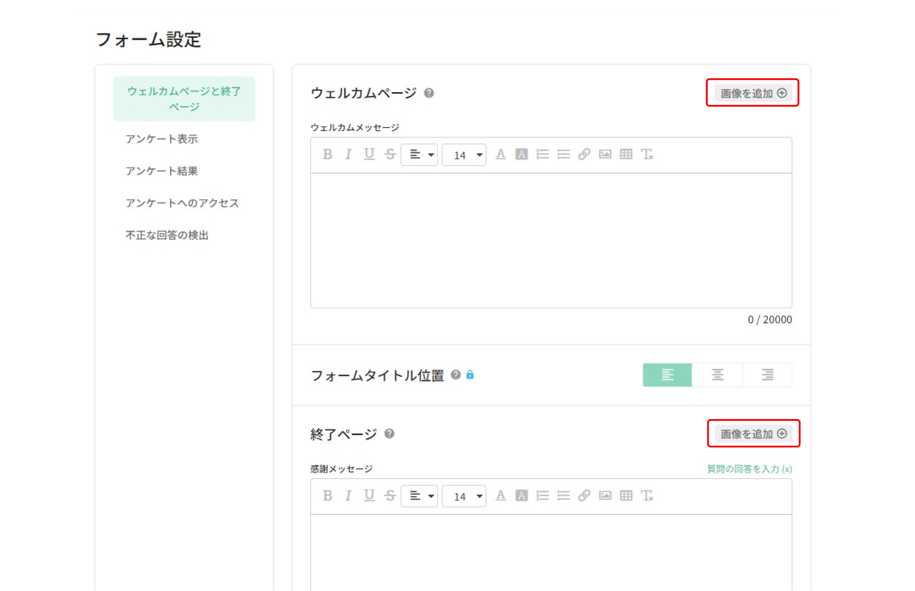The image size is (915, 591).
Task: Open font size 14 dropdown in welcome toolbar
Action: (464, 155)
